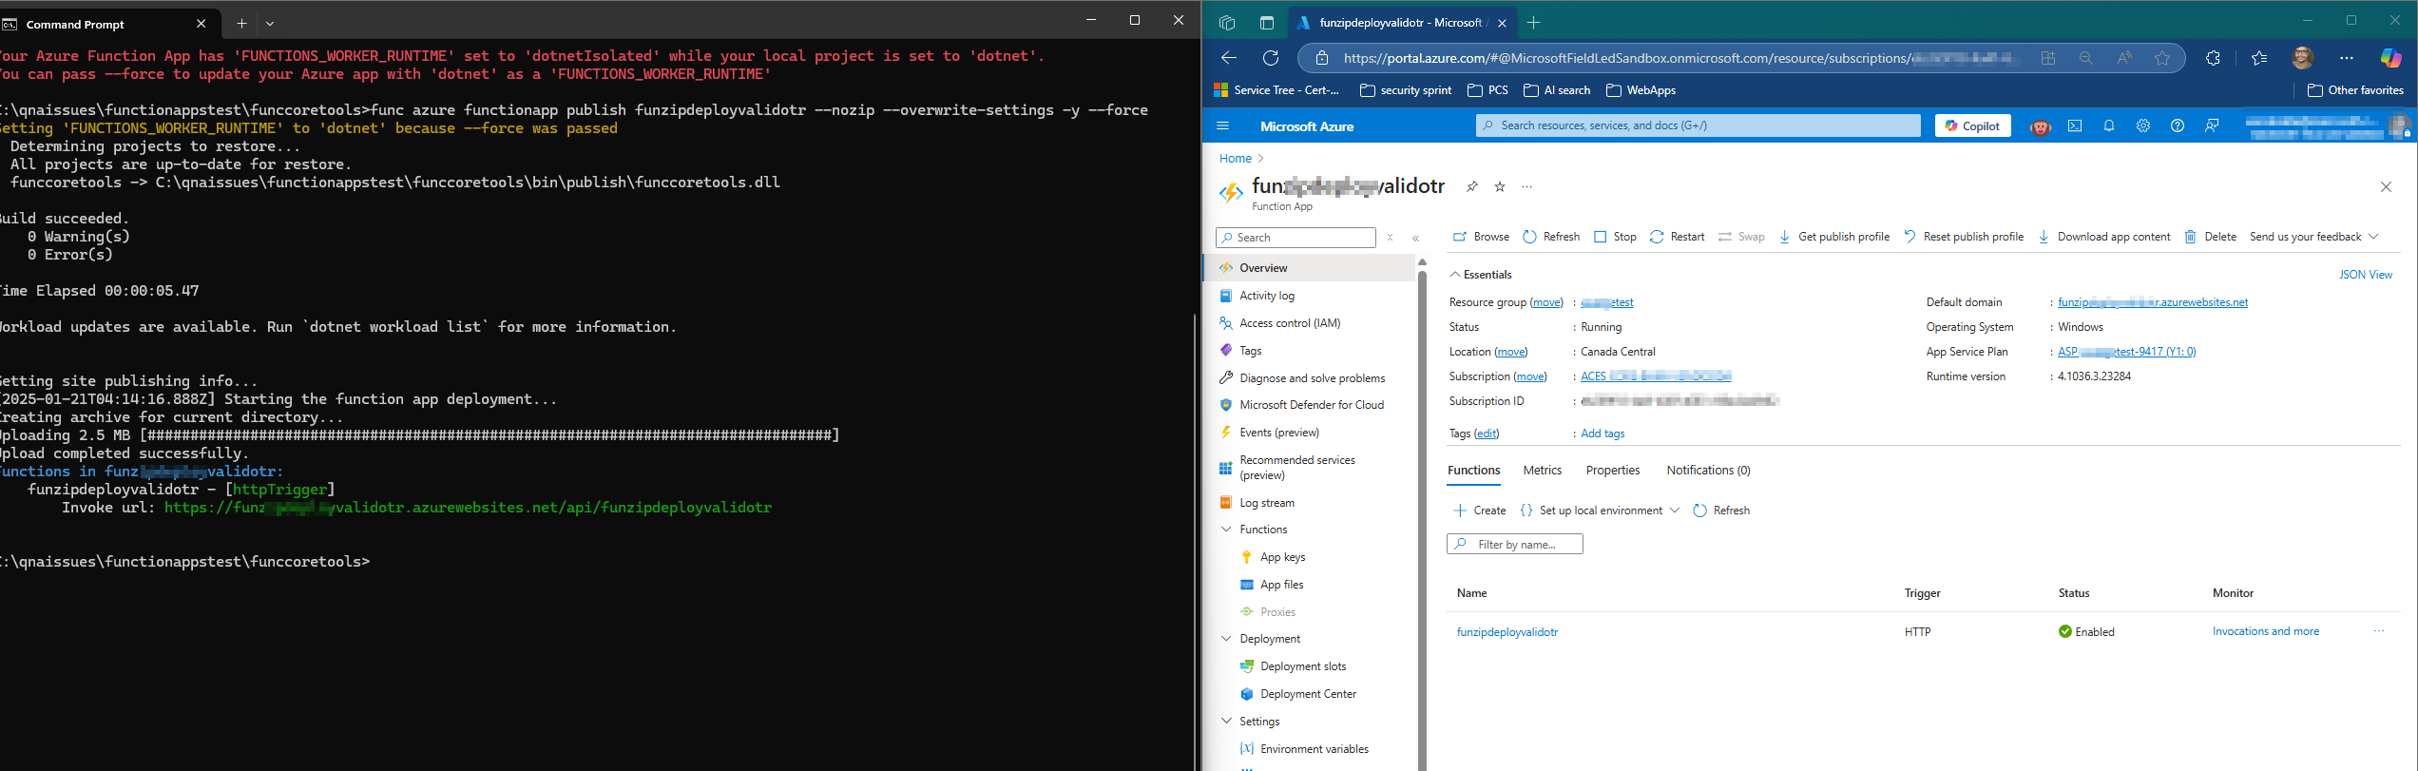Image resolution: width=2418 pixels, height=771 pixels.
Task: Restart the function app
Action: pos(1677,237)
